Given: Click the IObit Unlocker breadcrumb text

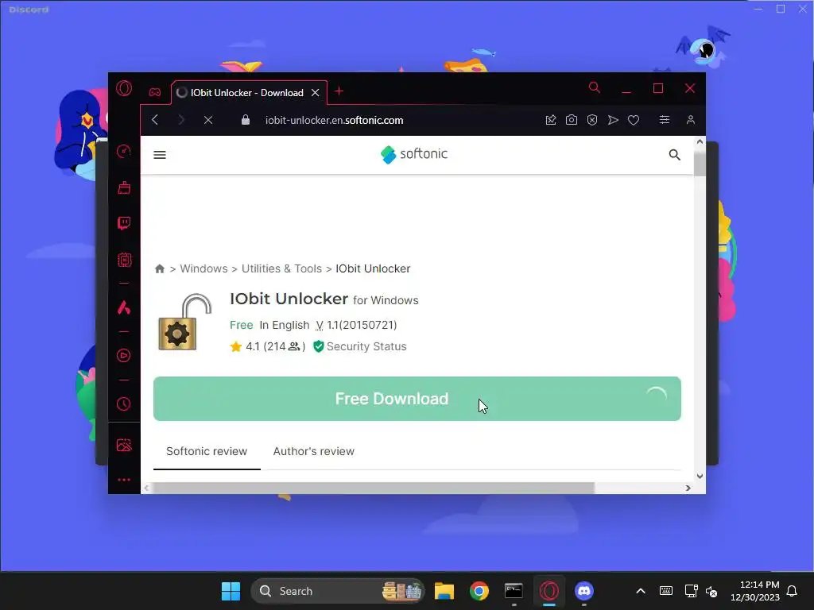Looking at the screenshot, I should click(373, 268).
